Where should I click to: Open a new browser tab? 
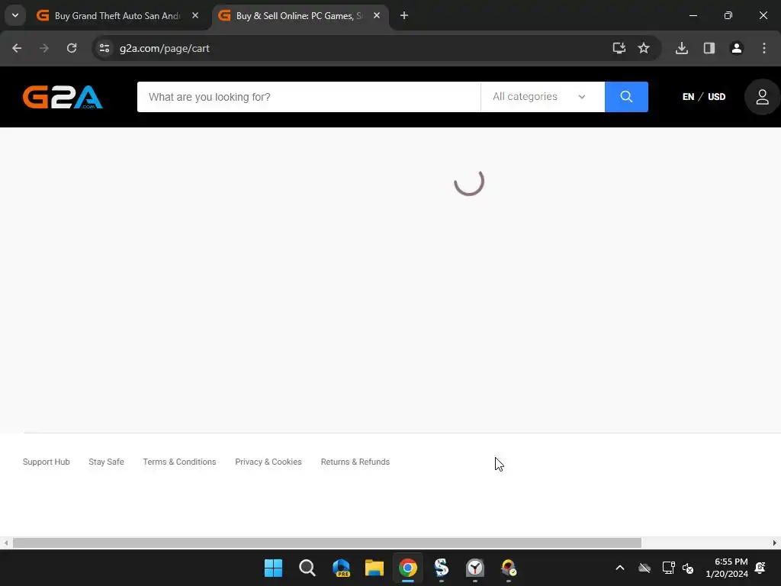(404, 16)
